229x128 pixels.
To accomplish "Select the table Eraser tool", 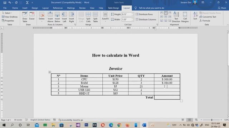I will [32, 16].
